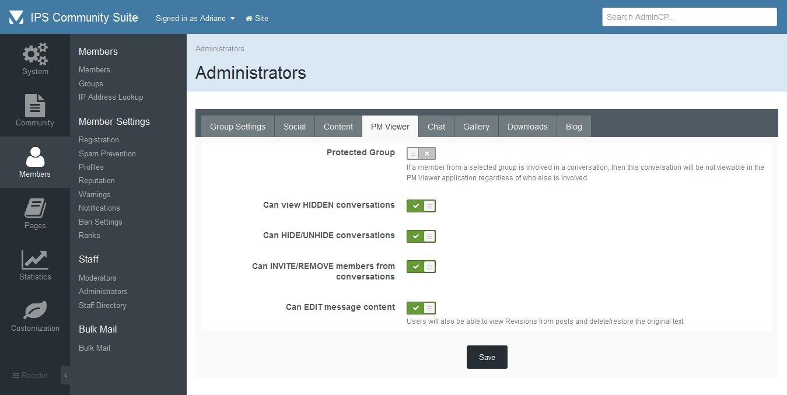The height and width of the screenshot is (395, 787).
Task: Open the Statistics section chart icon
Action: coord(35,259)
